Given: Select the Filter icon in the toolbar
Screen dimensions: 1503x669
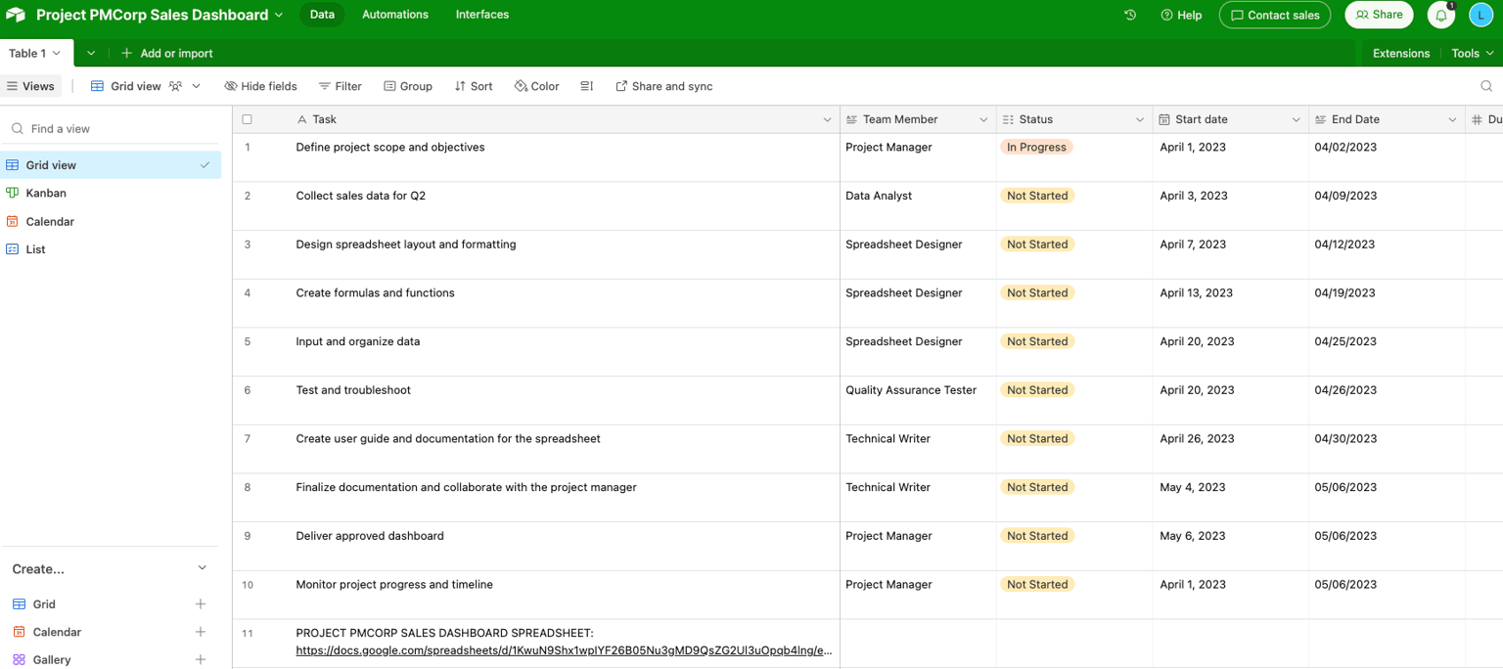Looking at the screenshot, I should tap(340, 86).
